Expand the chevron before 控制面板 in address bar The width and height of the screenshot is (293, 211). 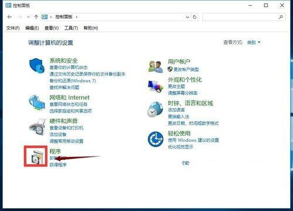[x=51, y=17]
